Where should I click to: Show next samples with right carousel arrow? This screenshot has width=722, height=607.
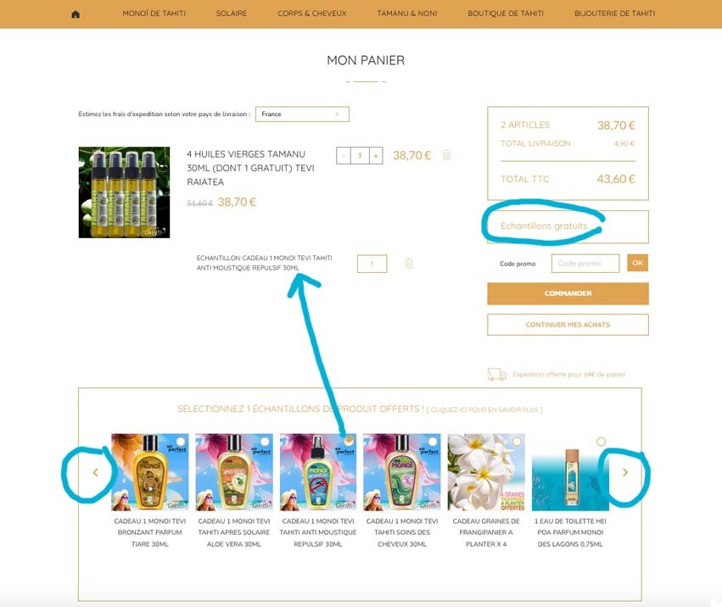(625, 472)
